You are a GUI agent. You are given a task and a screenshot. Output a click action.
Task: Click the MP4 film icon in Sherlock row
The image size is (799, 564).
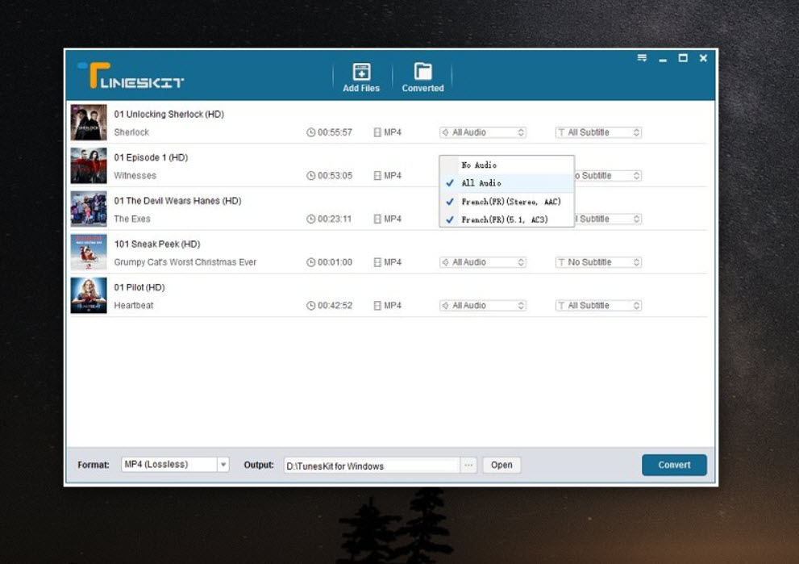(377, 132)
